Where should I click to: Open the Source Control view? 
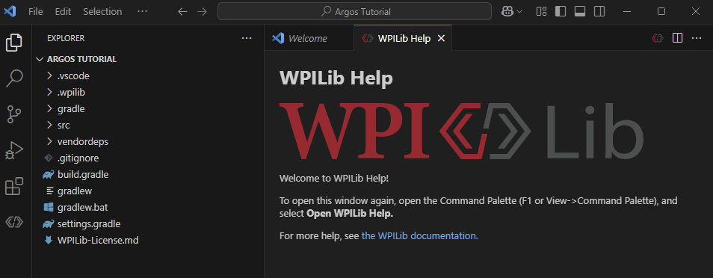(x=14, y=114)
